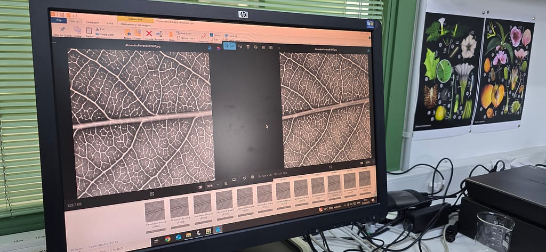Click the Paste clipboard icon
The height and width of the screenshot is (252, 546).
coord(89,30)
